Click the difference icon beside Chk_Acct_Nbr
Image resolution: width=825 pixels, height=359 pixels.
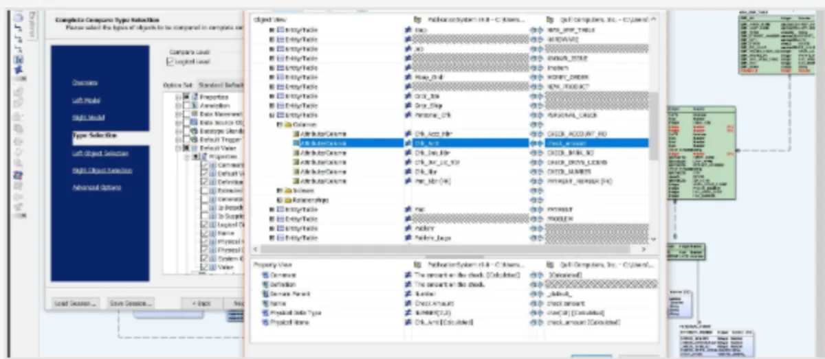[x=408, y=133]
